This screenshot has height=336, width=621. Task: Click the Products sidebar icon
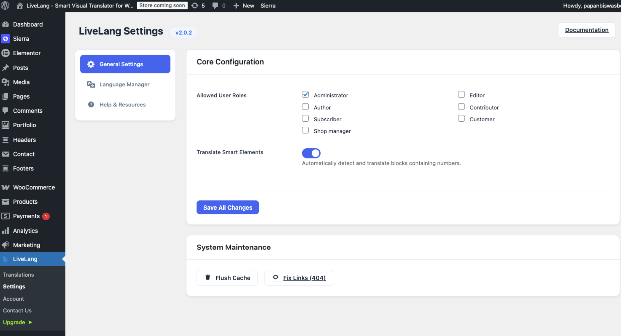6,202
